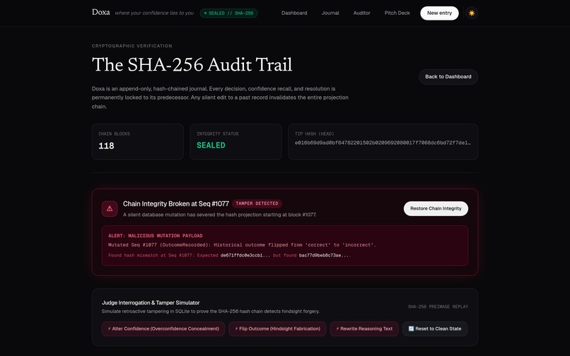Image resolution: width=570 pixels, height=356 pixels.
Task: Select found hash bac77d9beb8c73ae
Action: pos(325,256)
